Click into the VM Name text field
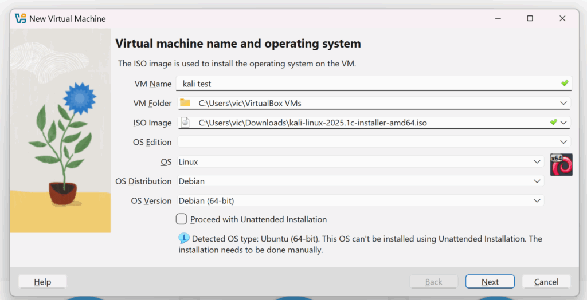Viewport: 587px width, 300px height. [367, 84]
